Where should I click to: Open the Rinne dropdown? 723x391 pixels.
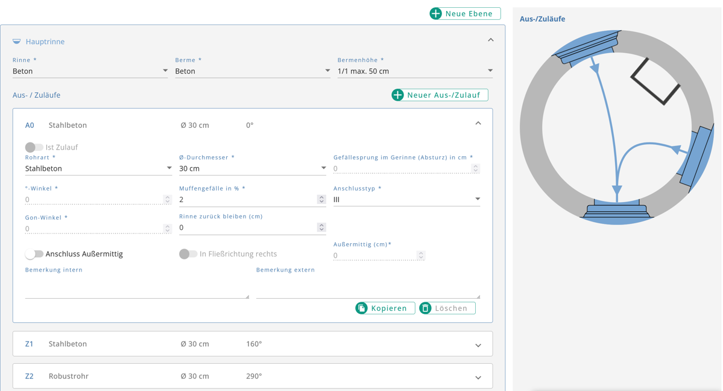click(x=90, y=71)
